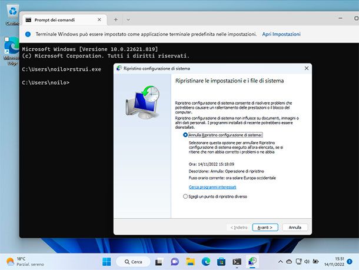Open clock and date 15:51 14/11/2022

334,262
